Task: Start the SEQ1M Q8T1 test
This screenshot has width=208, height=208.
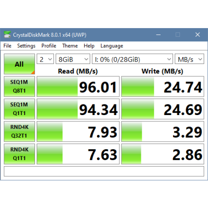Action: point(19,87)
